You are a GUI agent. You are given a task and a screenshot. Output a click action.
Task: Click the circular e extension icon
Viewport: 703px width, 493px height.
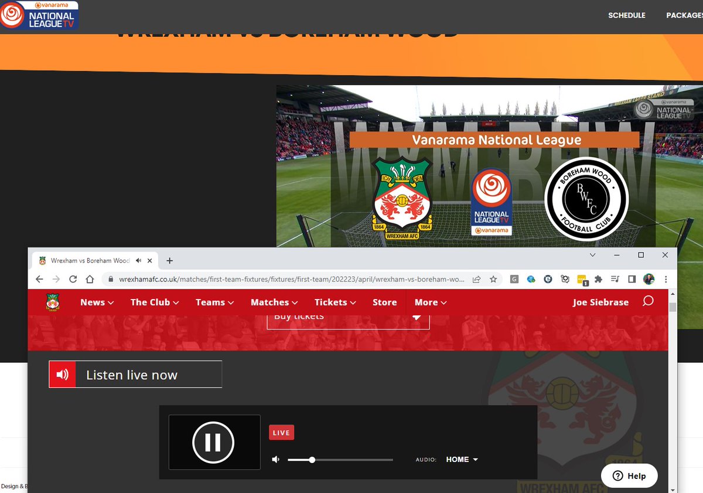tap(548, 280)
